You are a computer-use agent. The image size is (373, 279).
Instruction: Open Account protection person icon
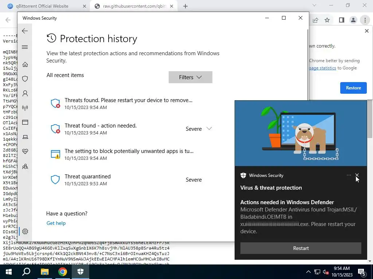pyautogui.click(x=25, y=93)
